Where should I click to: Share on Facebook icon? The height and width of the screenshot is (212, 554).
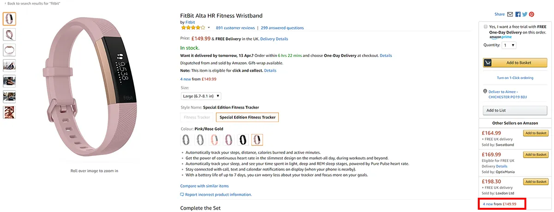coord(518,14)
